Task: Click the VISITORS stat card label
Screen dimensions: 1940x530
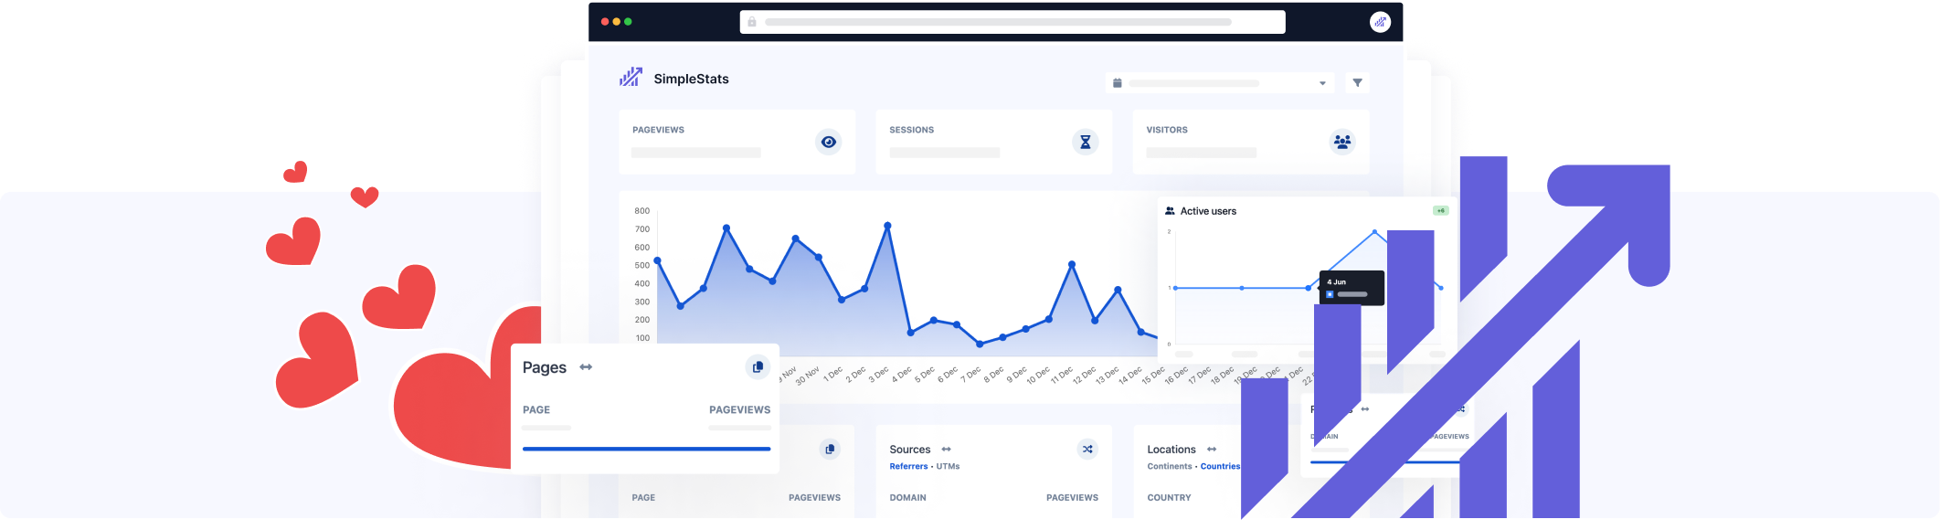Action: pyautogui.click(x=1167, y=130)
